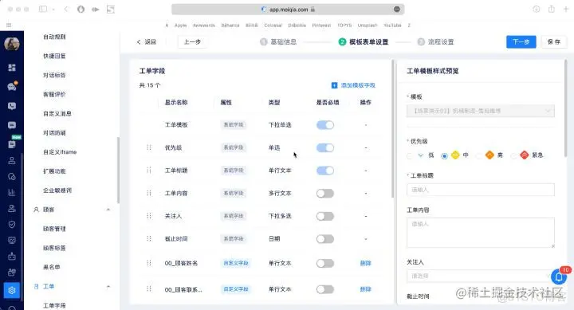Click 添加模板字段 link
This screenshot has height=310, width=574.
pyautogui.click(x=358, y=85)
